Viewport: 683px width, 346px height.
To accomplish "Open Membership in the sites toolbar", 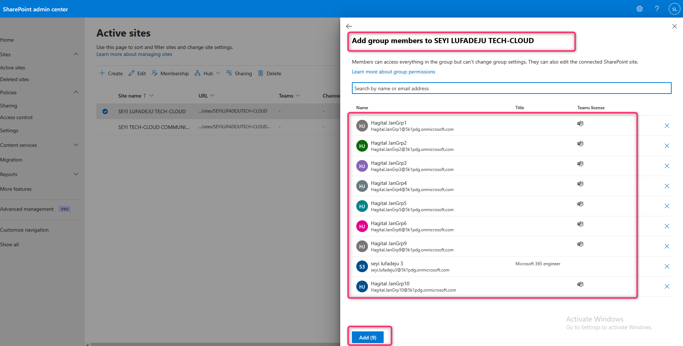I will tap(170, 73).
